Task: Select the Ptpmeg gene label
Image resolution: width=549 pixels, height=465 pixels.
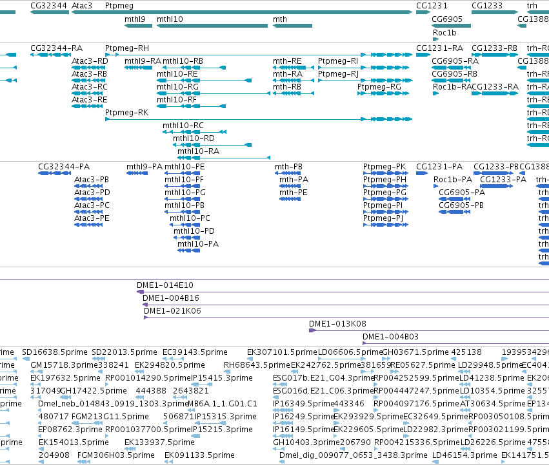Action: point(119,6)
